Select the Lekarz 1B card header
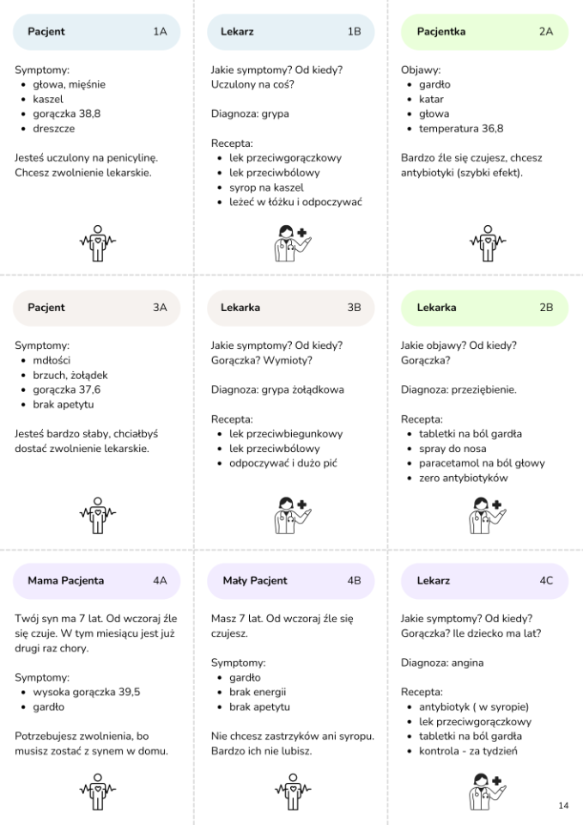583x825 pixels. point(291,32)
